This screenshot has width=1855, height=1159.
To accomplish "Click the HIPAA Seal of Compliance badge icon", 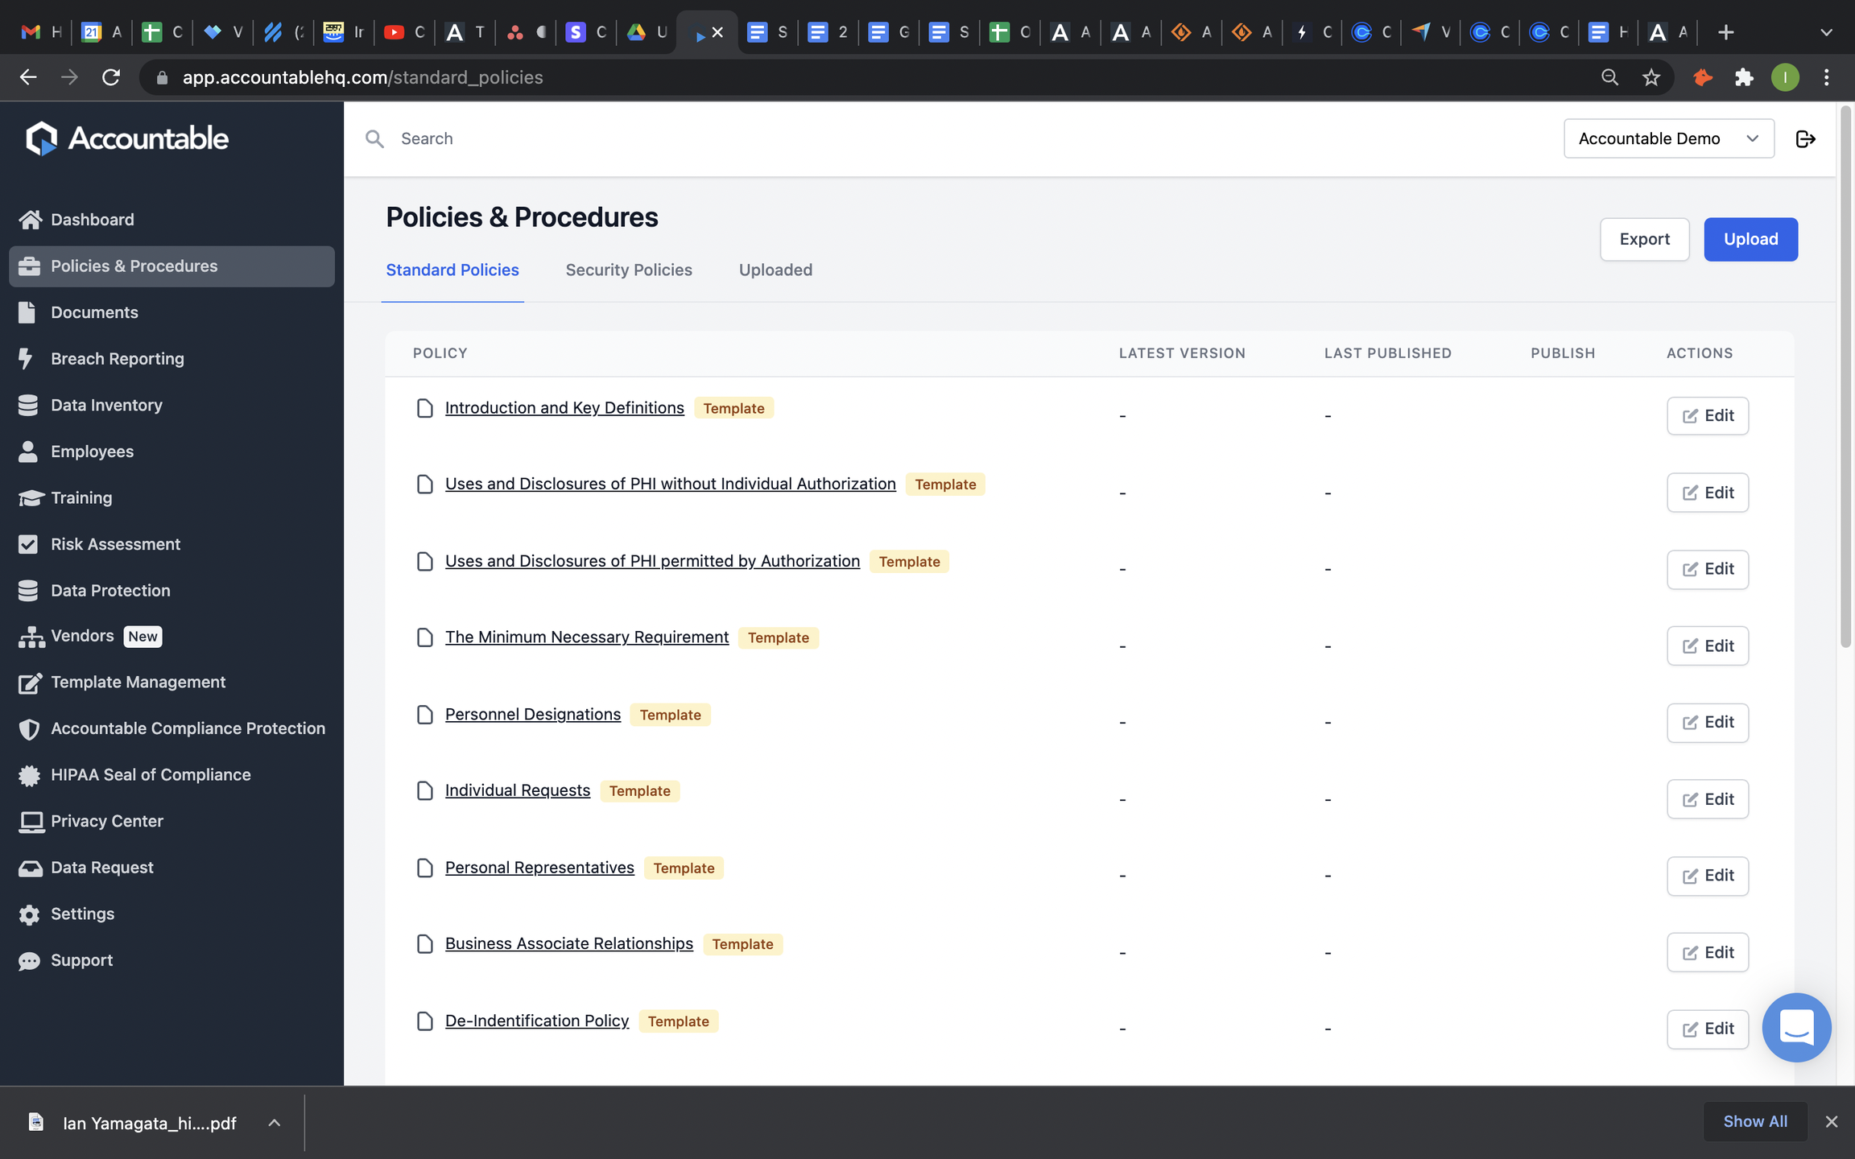I will 29,776.
